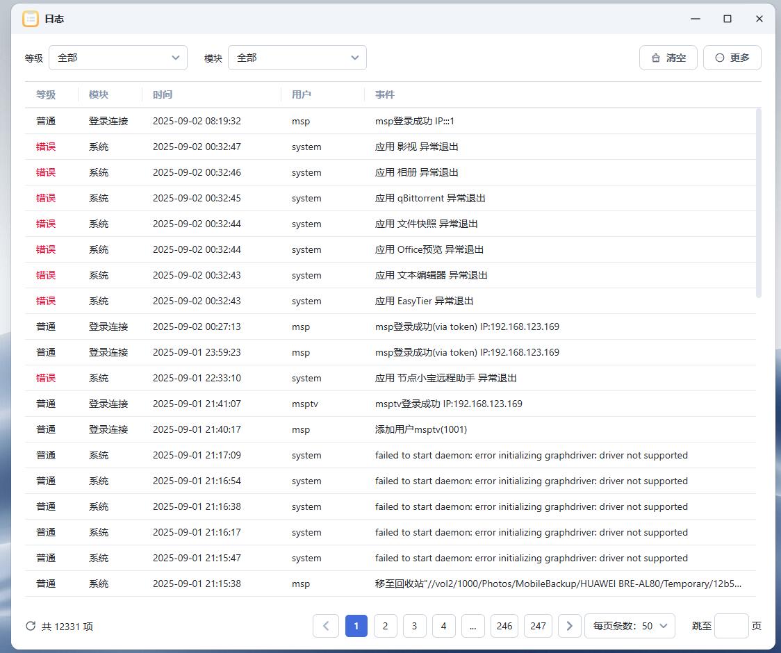Go to the previous page arrow

[x=326, y=626]
